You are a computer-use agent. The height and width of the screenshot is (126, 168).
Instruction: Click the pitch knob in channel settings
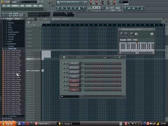click(x=132, y=34)
